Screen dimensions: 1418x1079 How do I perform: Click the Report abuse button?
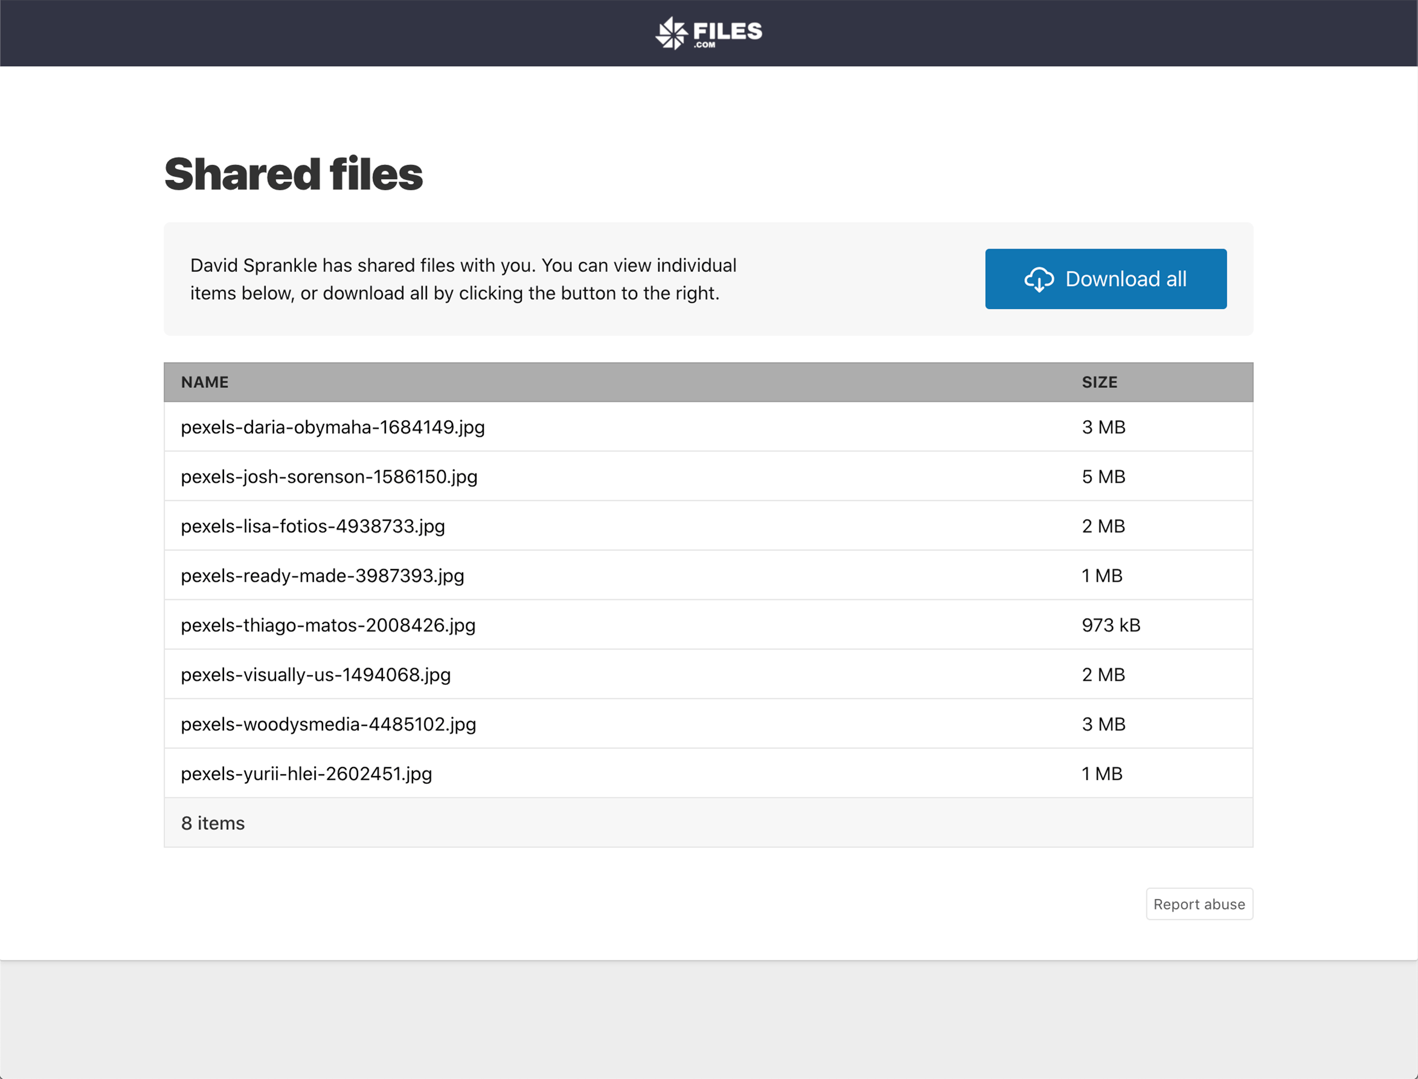pos(1199,903)
